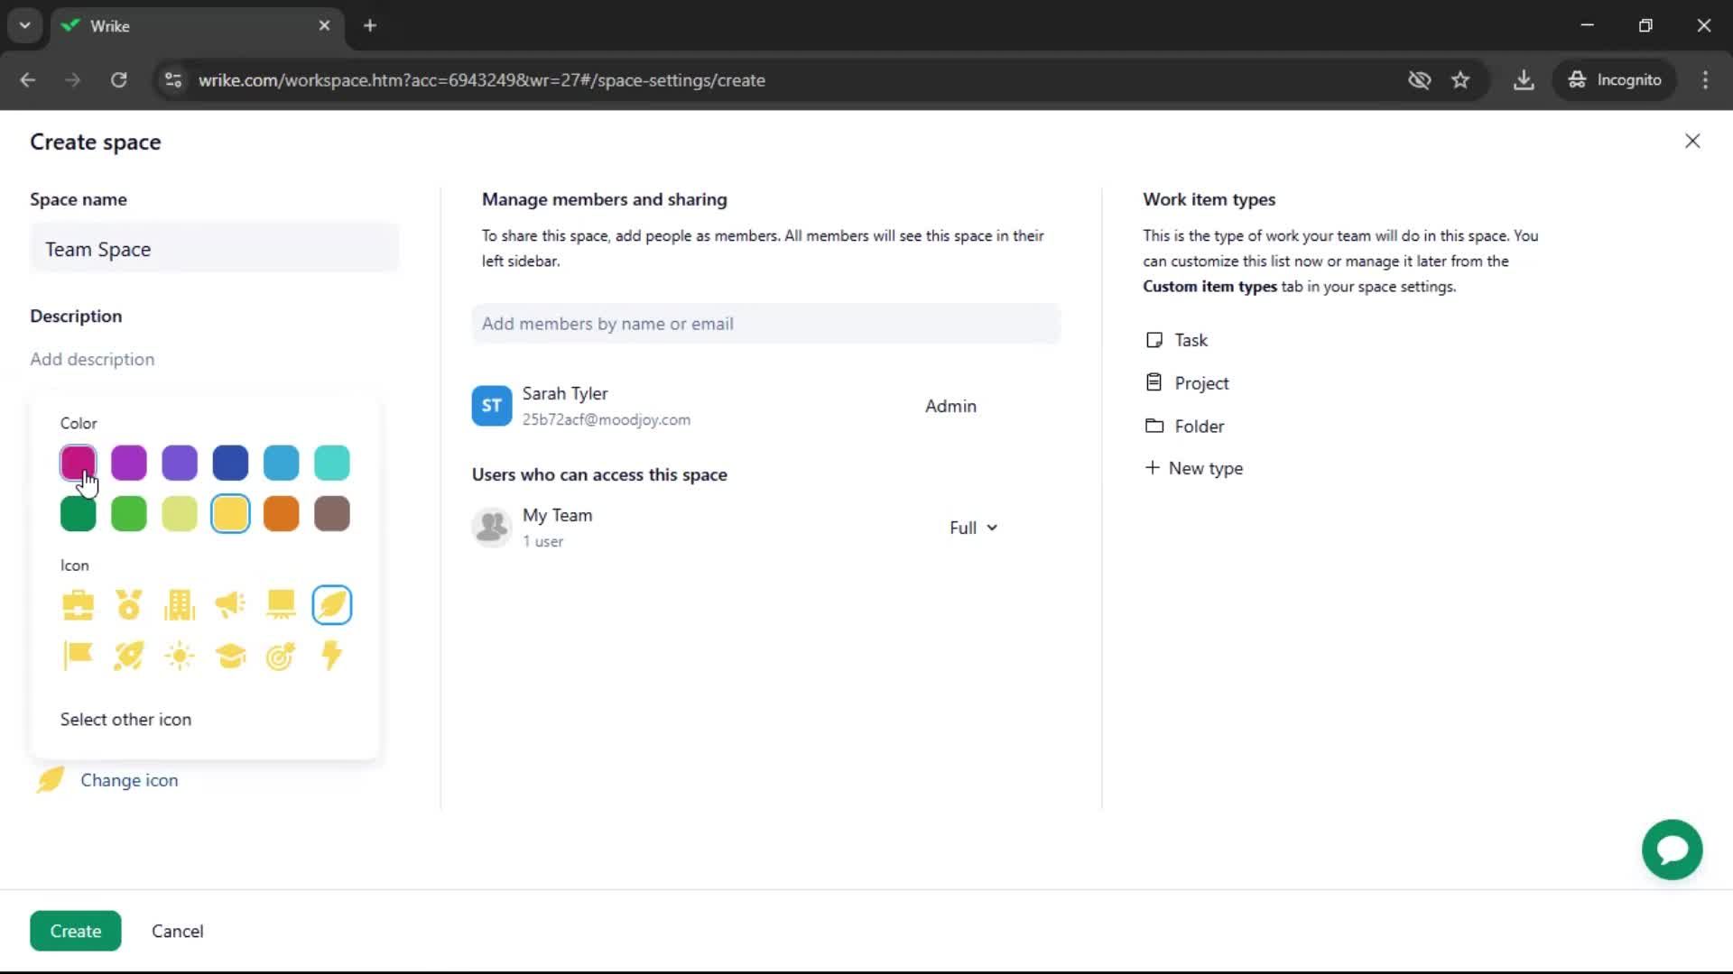Screen dimensions: 1733x974
Task: Click the Folder work item type
Action: [1184, 426]
